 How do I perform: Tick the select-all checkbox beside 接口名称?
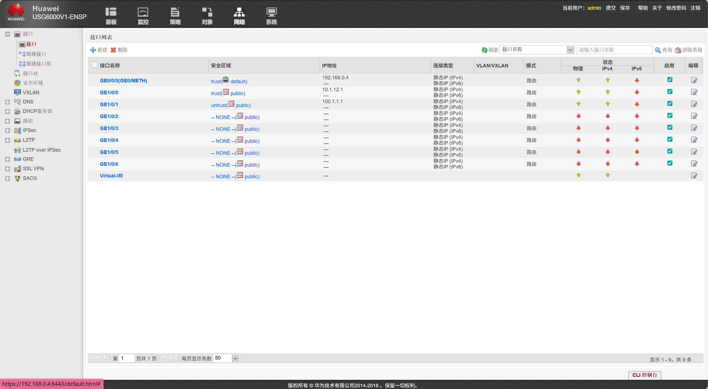94,65
